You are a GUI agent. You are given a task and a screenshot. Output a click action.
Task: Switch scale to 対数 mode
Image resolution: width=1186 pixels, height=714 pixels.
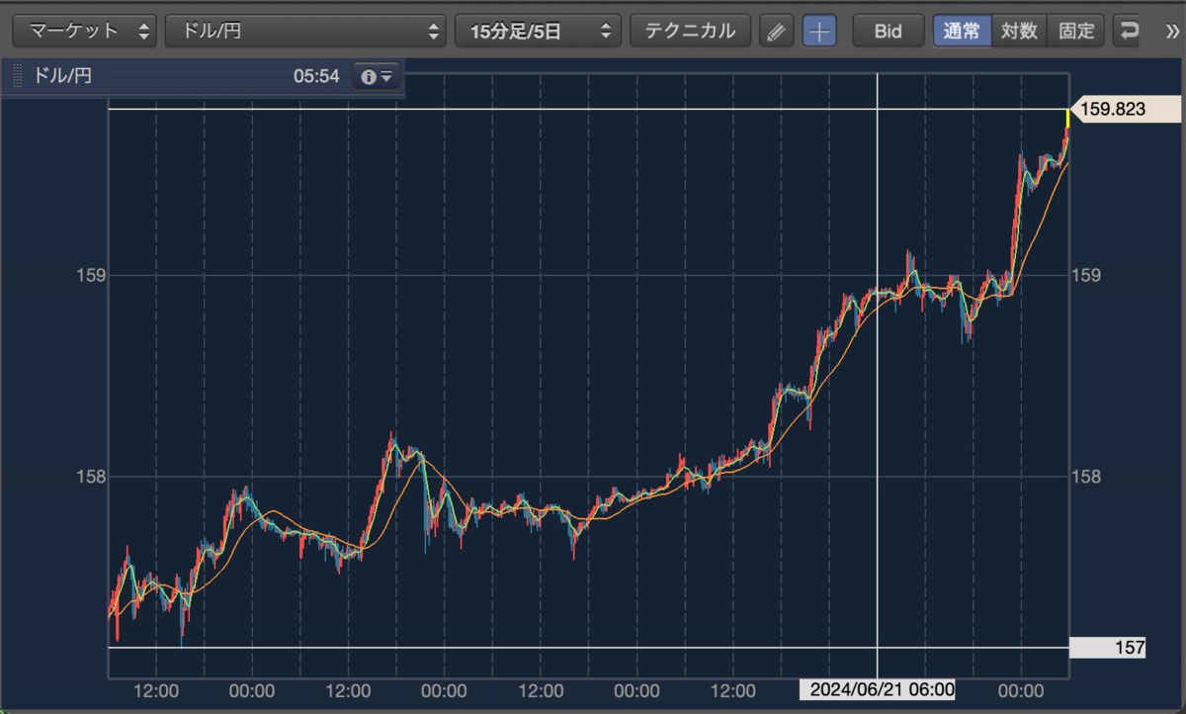tap(1018, 31)
